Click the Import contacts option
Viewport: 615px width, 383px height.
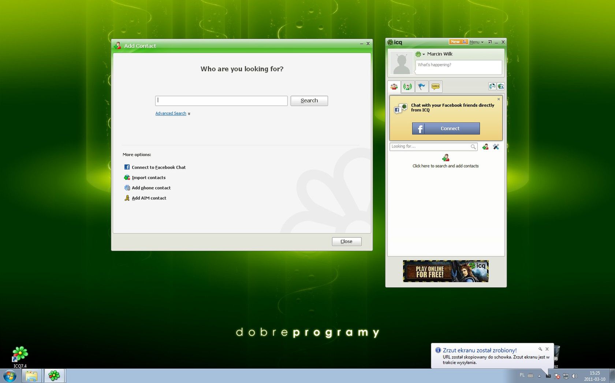pos(145,177)
